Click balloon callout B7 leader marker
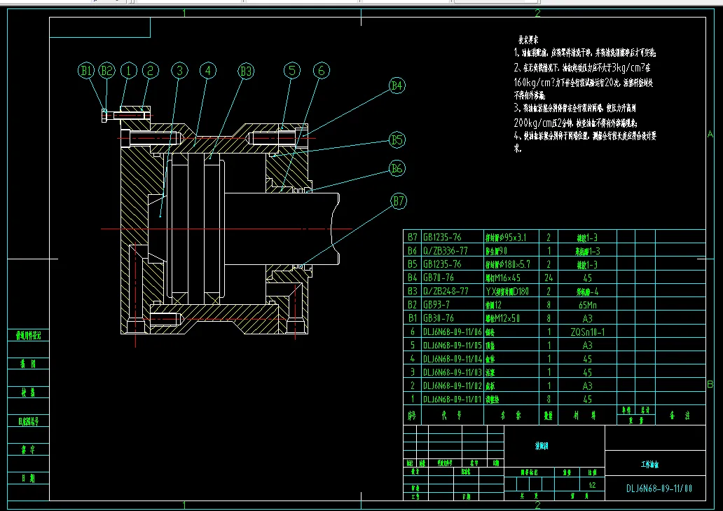This screenshot has height=511, width=723. (399, 201)
